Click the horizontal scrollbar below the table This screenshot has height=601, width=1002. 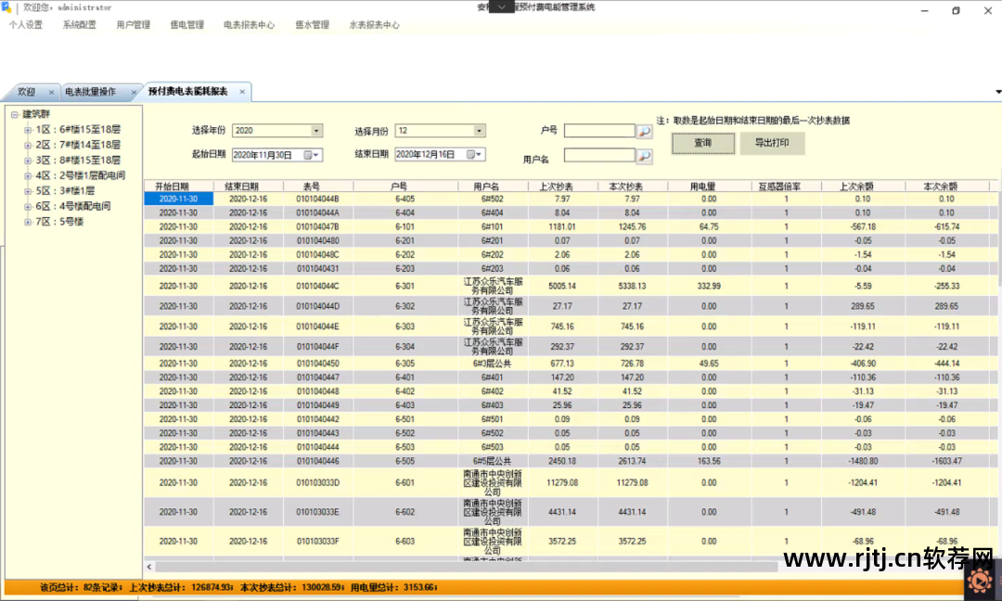click(x=464, y=567)
